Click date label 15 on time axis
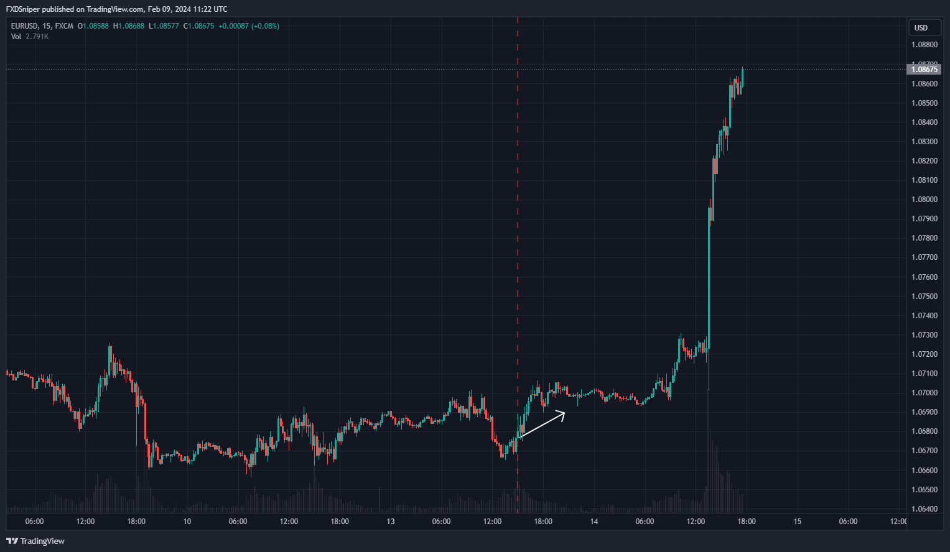This screenshot has width=950, height=552. pyautogui.click(x=798, y=522)
